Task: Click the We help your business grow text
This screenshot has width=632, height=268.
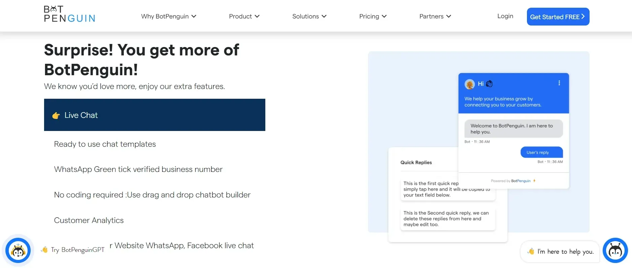Action: [x=503, y=102]
